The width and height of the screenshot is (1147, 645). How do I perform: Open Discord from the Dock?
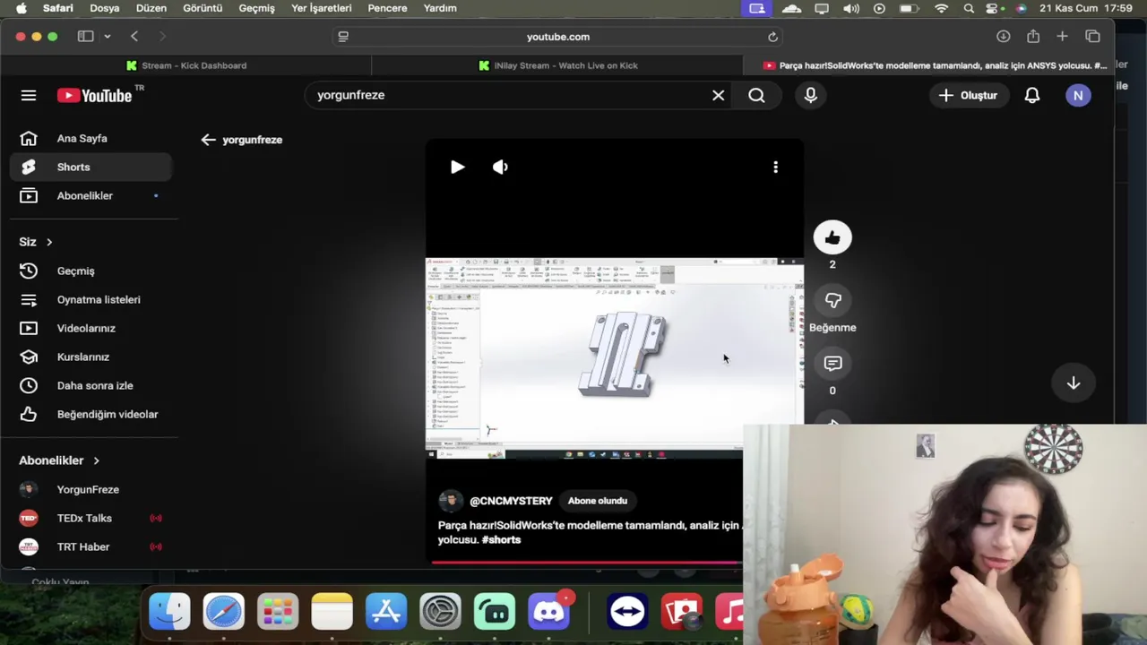(x=548, y=612)
